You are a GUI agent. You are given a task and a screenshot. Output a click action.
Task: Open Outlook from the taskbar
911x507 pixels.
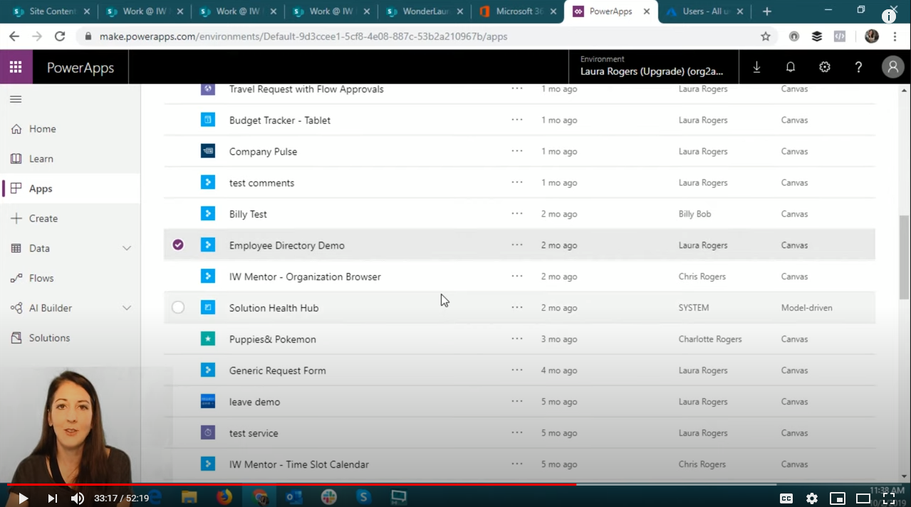pyautogui.click(x=293, y=498)
